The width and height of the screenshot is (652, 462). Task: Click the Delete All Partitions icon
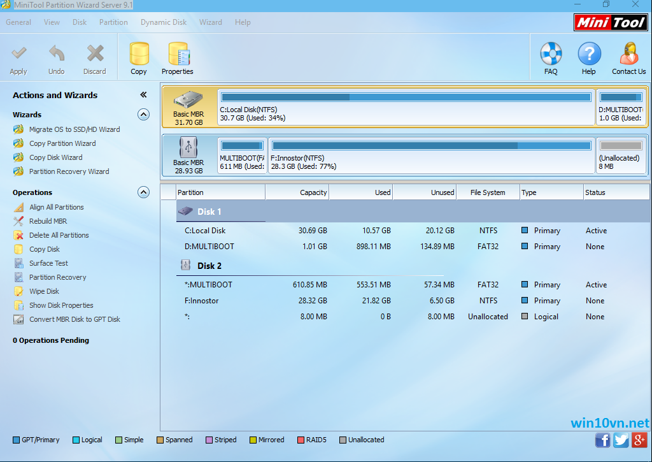(18, 235)
